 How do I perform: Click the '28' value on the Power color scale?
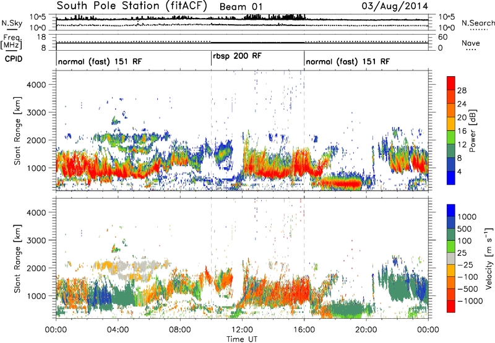(x=462, y=90)
